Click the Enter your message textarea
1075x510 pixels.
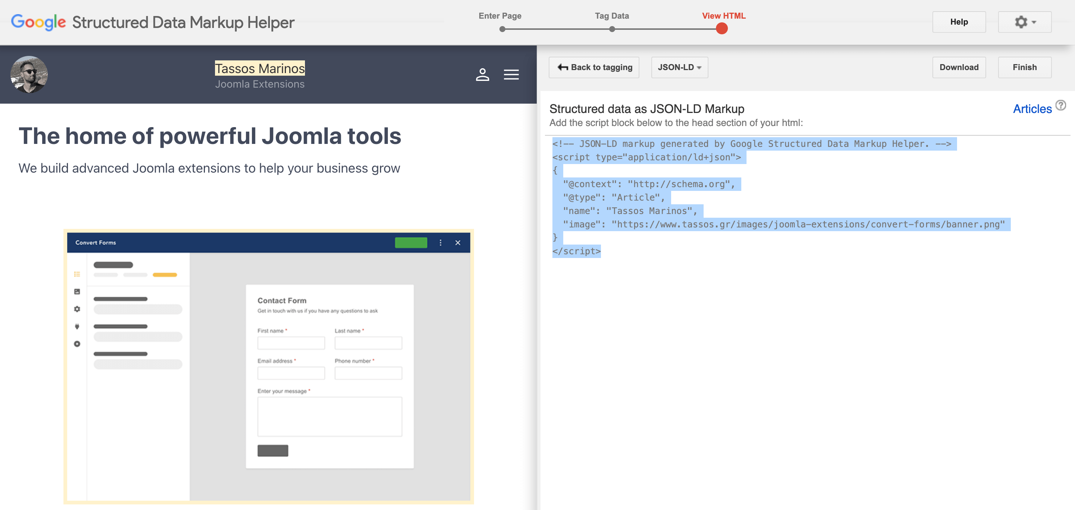pyautogui.click(x=330, y=417)
